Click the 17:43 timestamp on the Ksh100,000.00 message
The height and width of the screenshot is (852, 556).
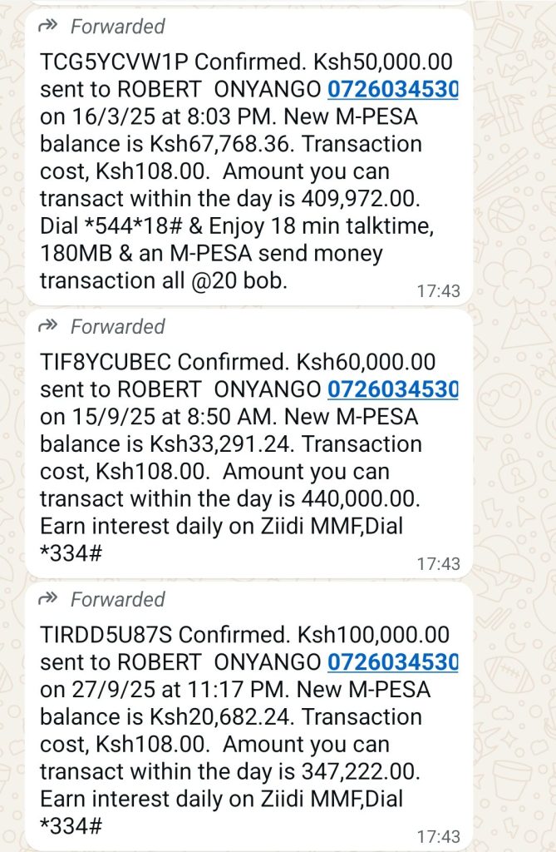[x=438, y=836]
